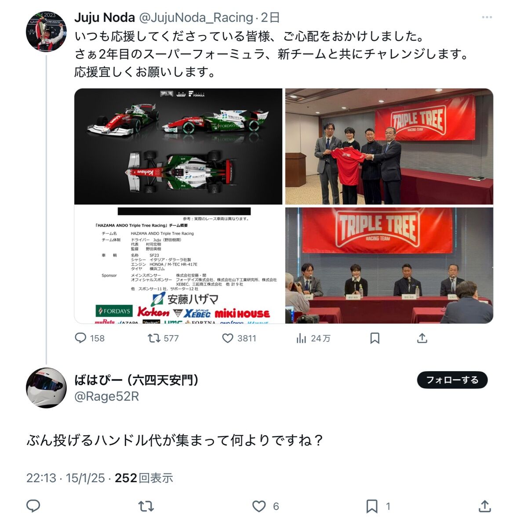View analytics showing 24万 views
The image size is (520, 527).
(313, 338)
